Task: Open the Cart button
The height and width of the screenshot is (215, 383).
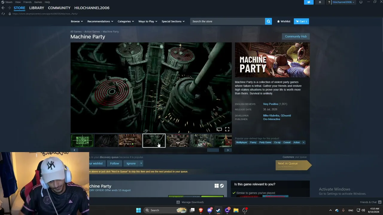Action: (301, 21)
